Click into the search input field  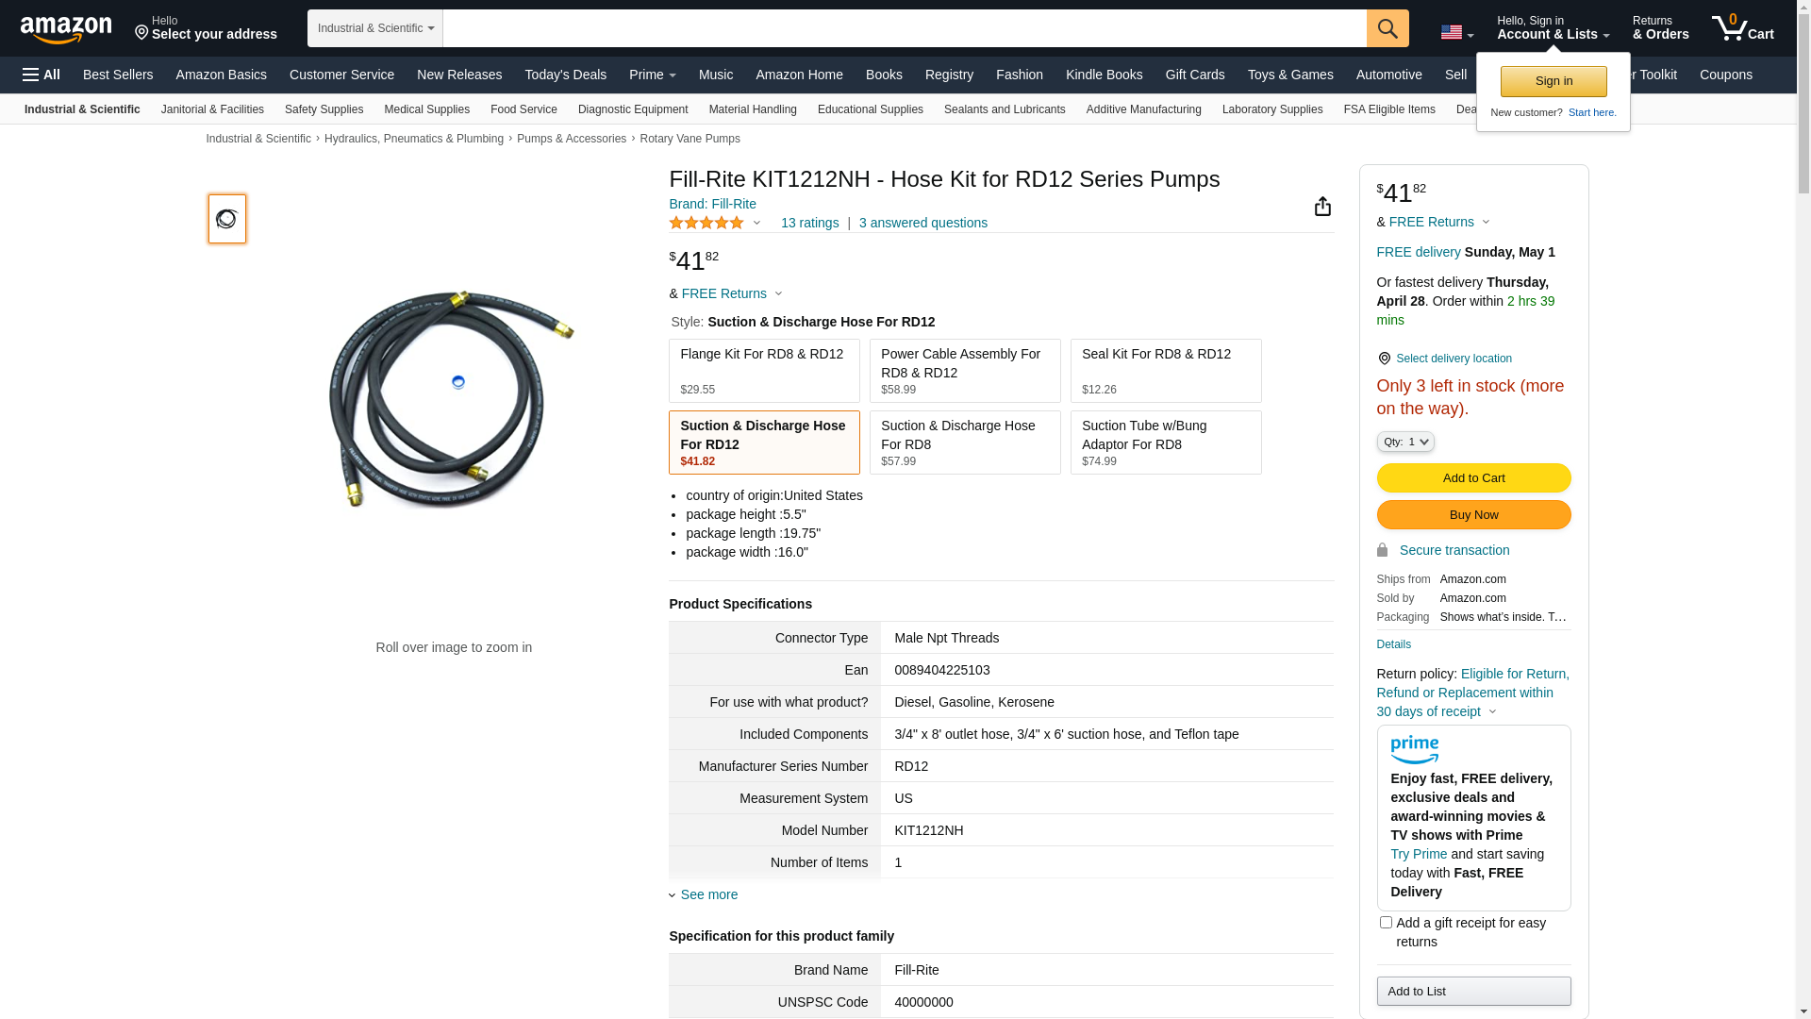click(x=904, y=28)
